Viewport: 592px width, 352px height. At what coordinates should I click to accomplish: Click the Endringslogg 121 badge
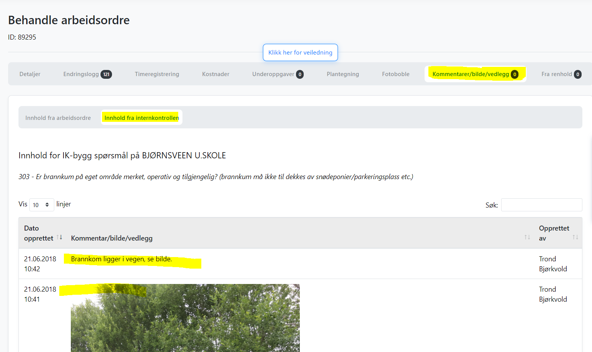click(x=106, y=74)
